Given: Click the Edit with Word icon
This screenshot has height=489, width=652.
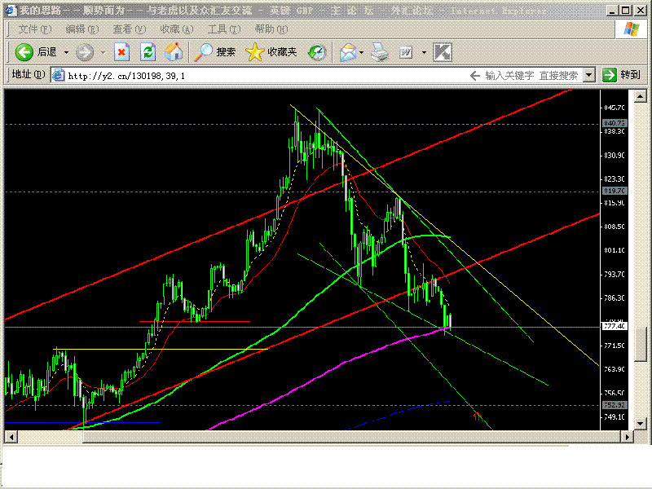Looking at the screenshot, I should pos(406,52).
